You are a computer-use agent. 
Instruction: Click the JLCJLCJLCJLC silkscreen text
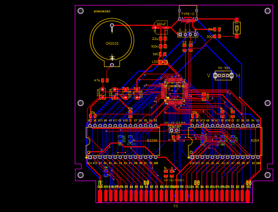click(102, 12)
